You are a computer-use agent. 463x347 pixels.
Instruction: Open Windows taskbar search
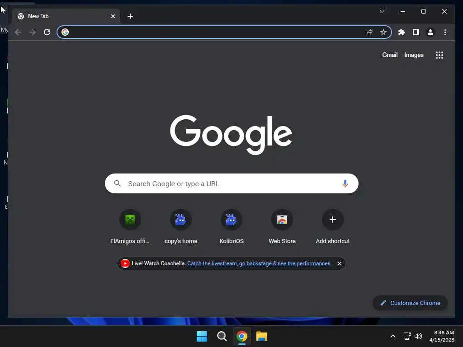(222, 336)
